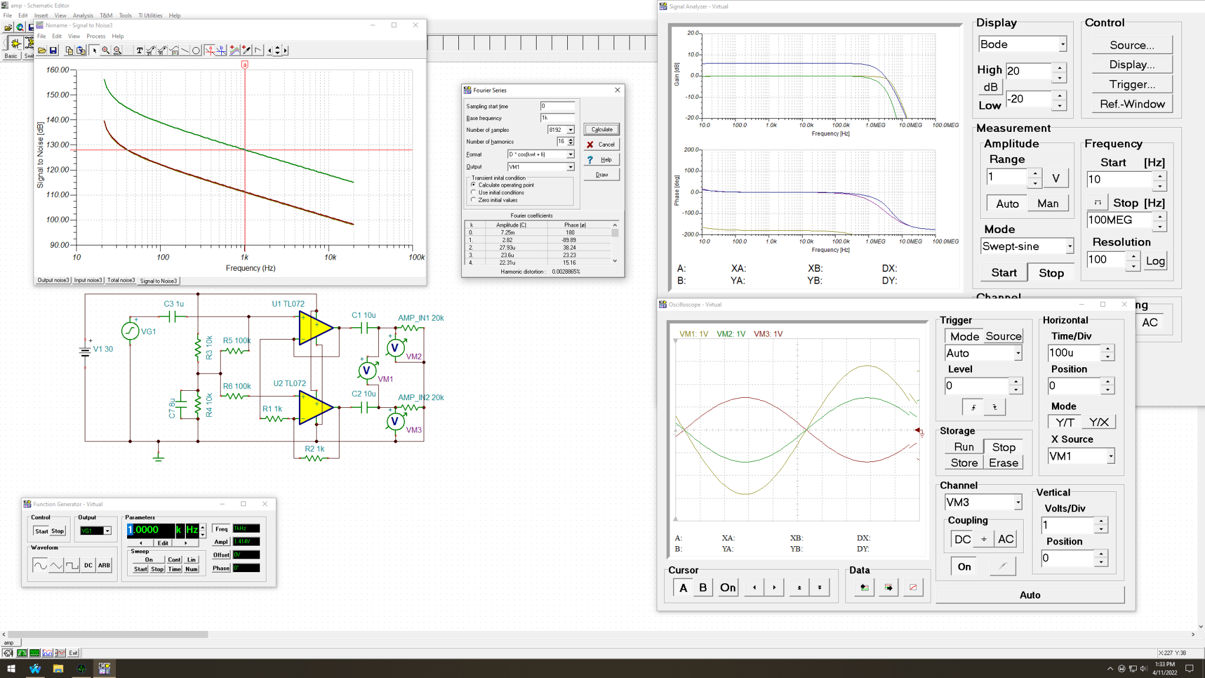
Task: Open T&M menu in Schematic Editor
Action: pyautogui.click(x=106, y=15)
